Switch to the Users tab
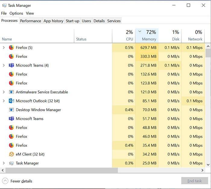This screenshot has height=189, width=211. pos(86,21)
